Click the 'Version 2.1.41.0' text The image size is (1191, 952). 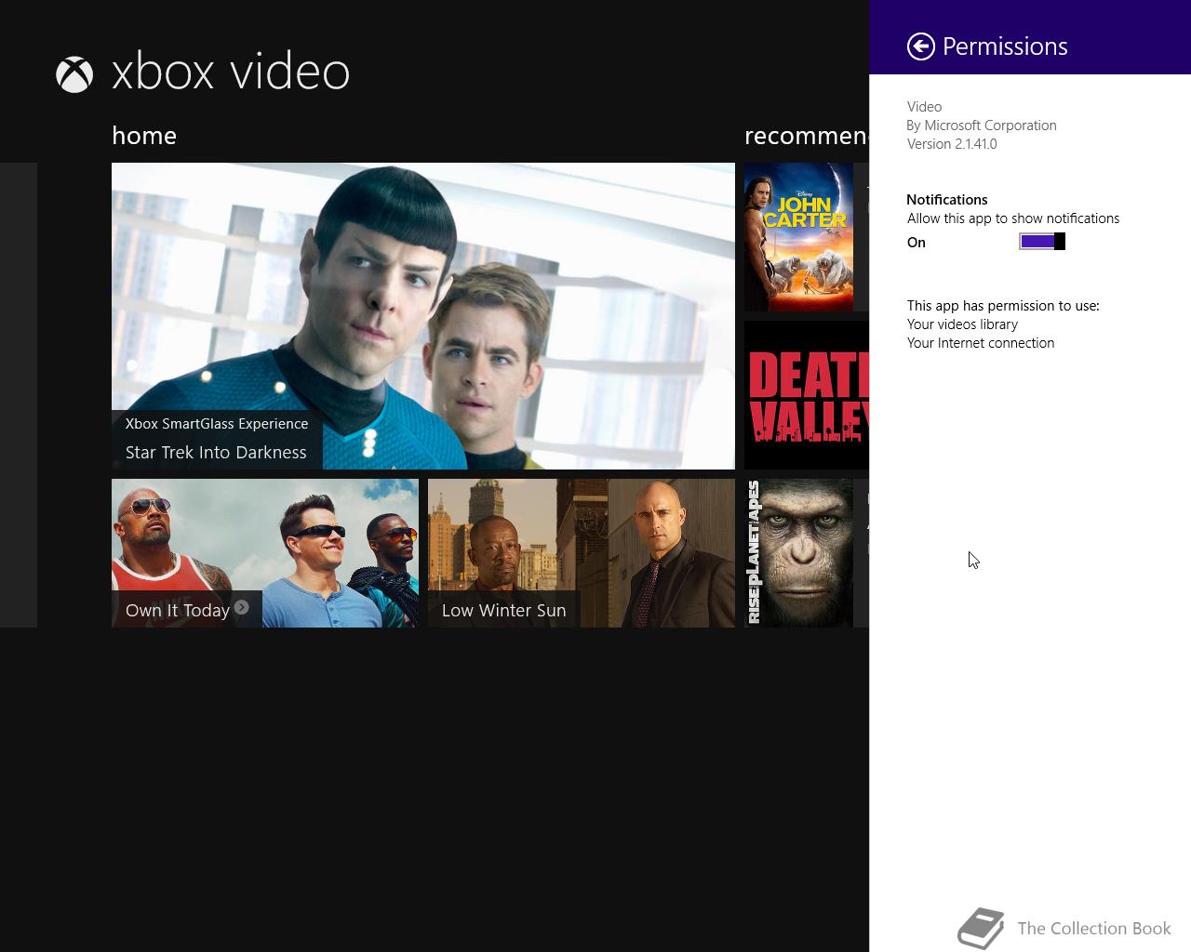pyautogui.click(x=952, y=144)
